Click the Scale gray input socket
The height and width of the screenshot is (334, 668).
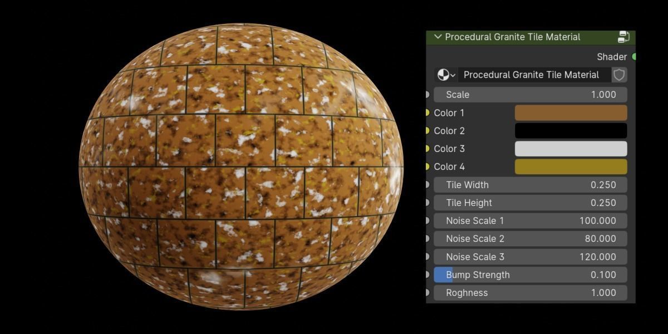pos(428,95)
